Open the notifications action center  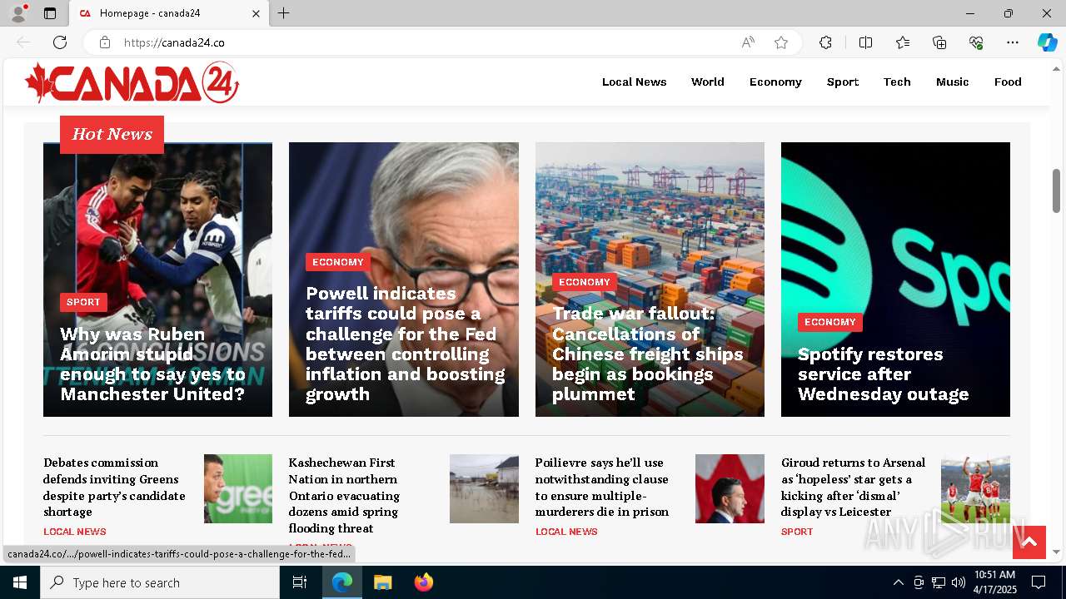[x=1039, y=582]
